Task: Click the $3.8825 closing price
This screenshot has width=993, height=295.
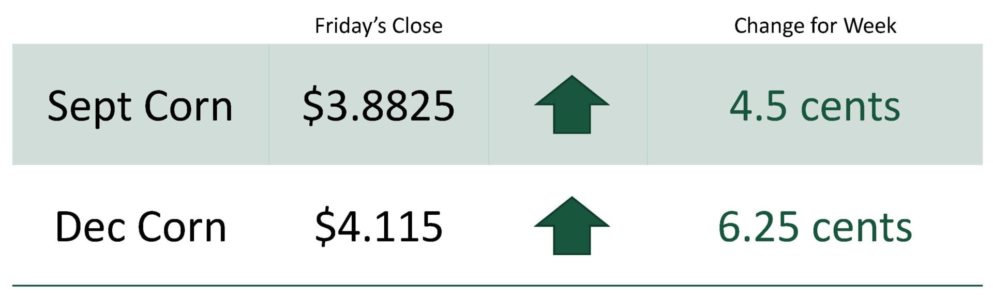Action: (x=378, y=106)
